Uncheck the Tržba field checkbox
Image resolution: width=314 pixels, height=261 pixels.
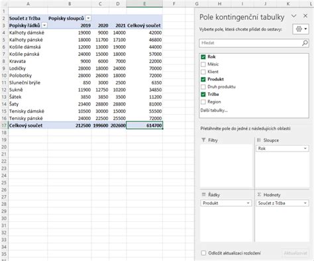tap(203, 94)
